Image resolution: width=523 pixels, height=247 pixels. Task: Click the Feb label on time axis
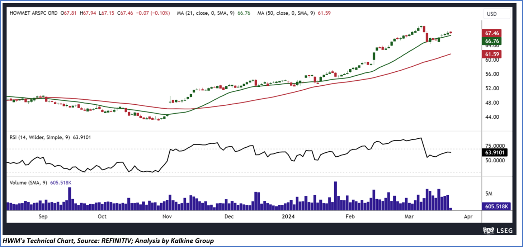(350, 217)
